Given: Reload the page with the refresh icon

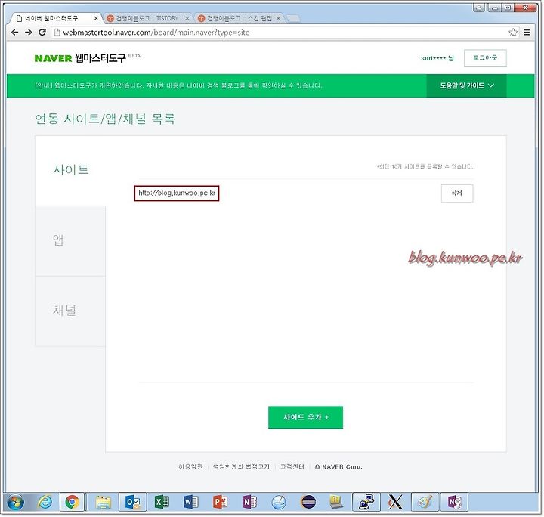Looking at the screenshot, I should click(42, 33).
